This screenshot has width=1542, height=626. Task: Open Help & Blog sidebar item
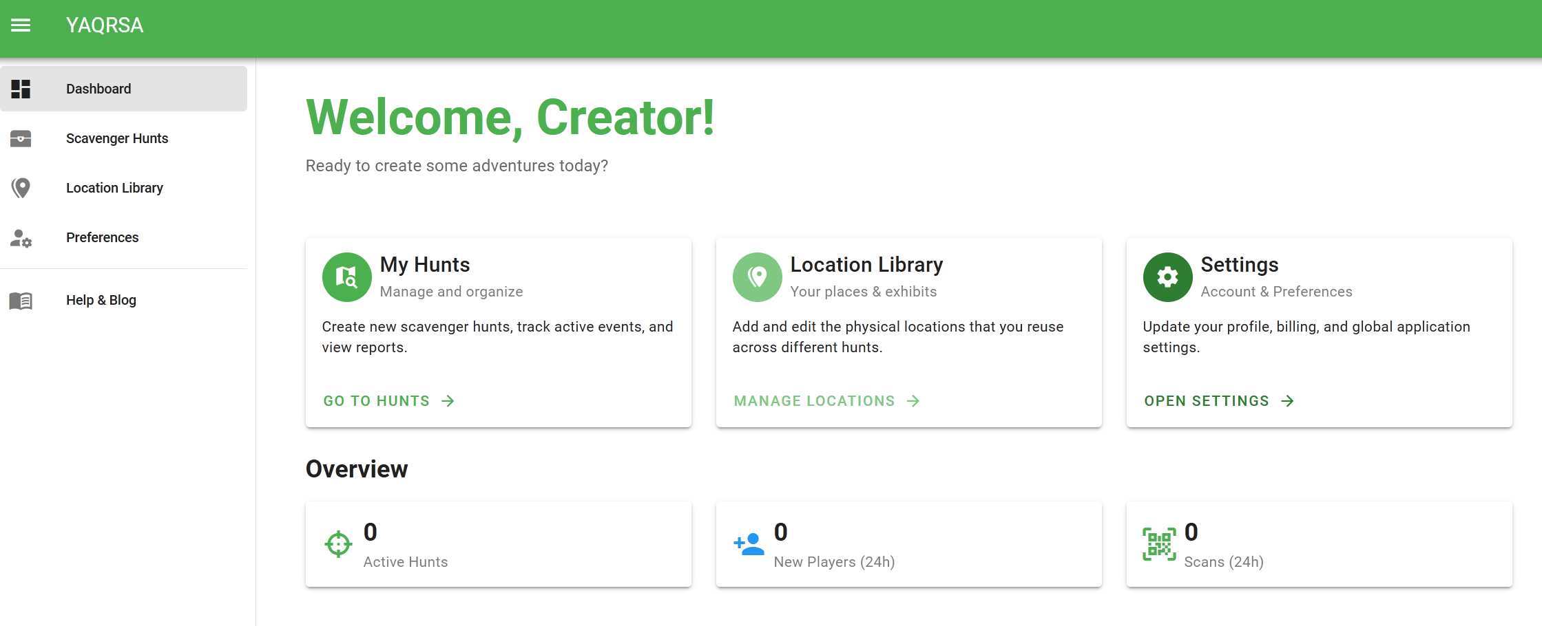tap(101, 300)
